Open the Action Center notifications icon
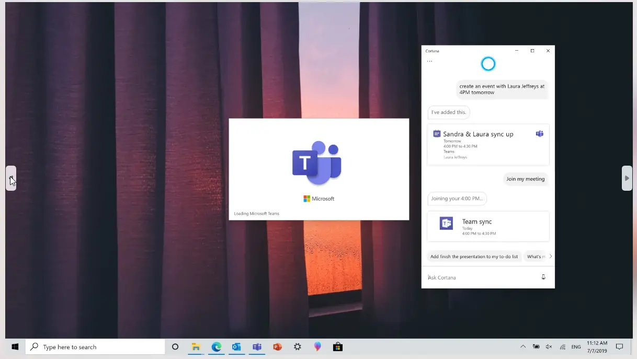 (619, 346)
